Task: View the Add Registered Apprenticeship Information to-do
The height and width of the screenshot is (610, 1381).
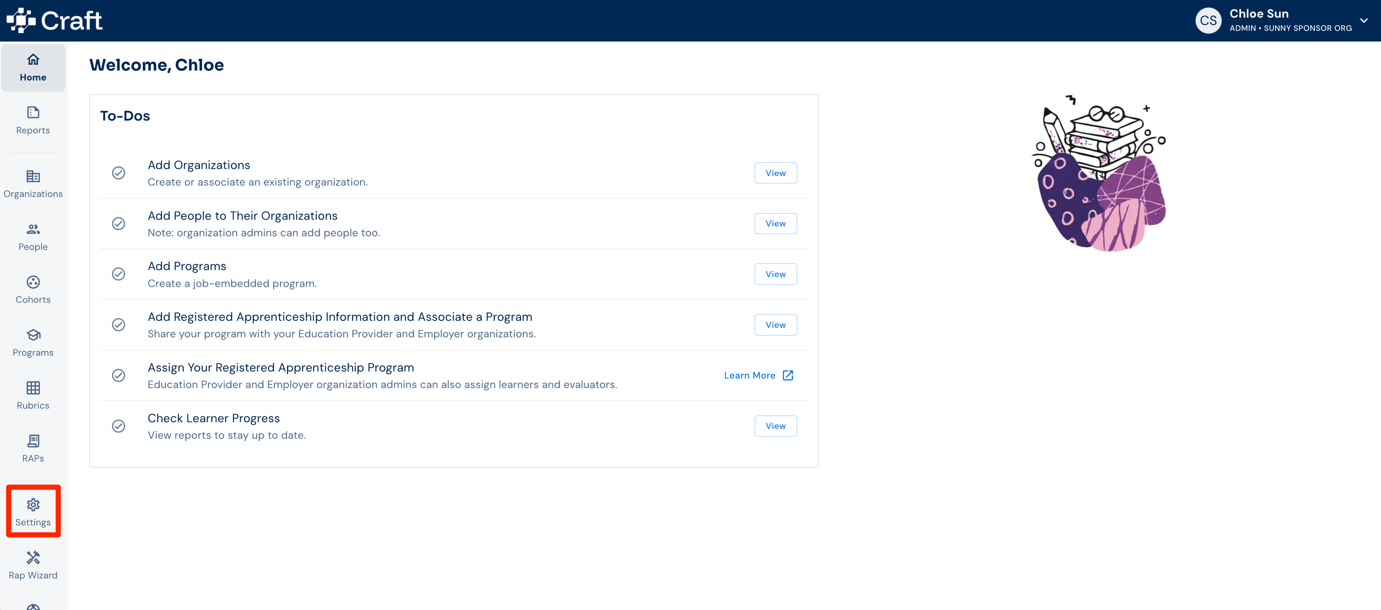Action: click(776, 325)
